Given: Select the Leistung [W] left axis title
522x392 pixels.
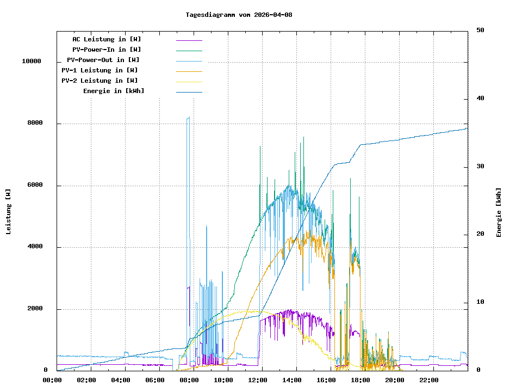Looking at the screenshot, I should coord(9,211).
